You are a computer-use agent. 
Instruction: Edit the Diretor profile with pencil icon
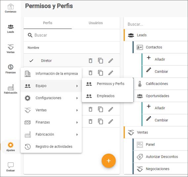point(111,61)
